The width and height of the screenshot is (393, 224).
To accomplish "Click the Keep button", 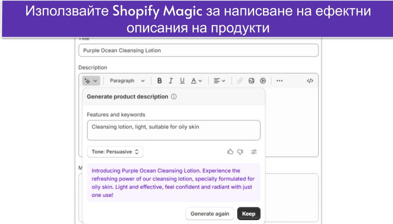I will point(249,214).
